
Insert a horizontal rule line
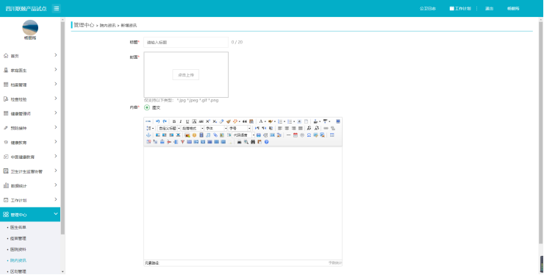tap(288, 135)
